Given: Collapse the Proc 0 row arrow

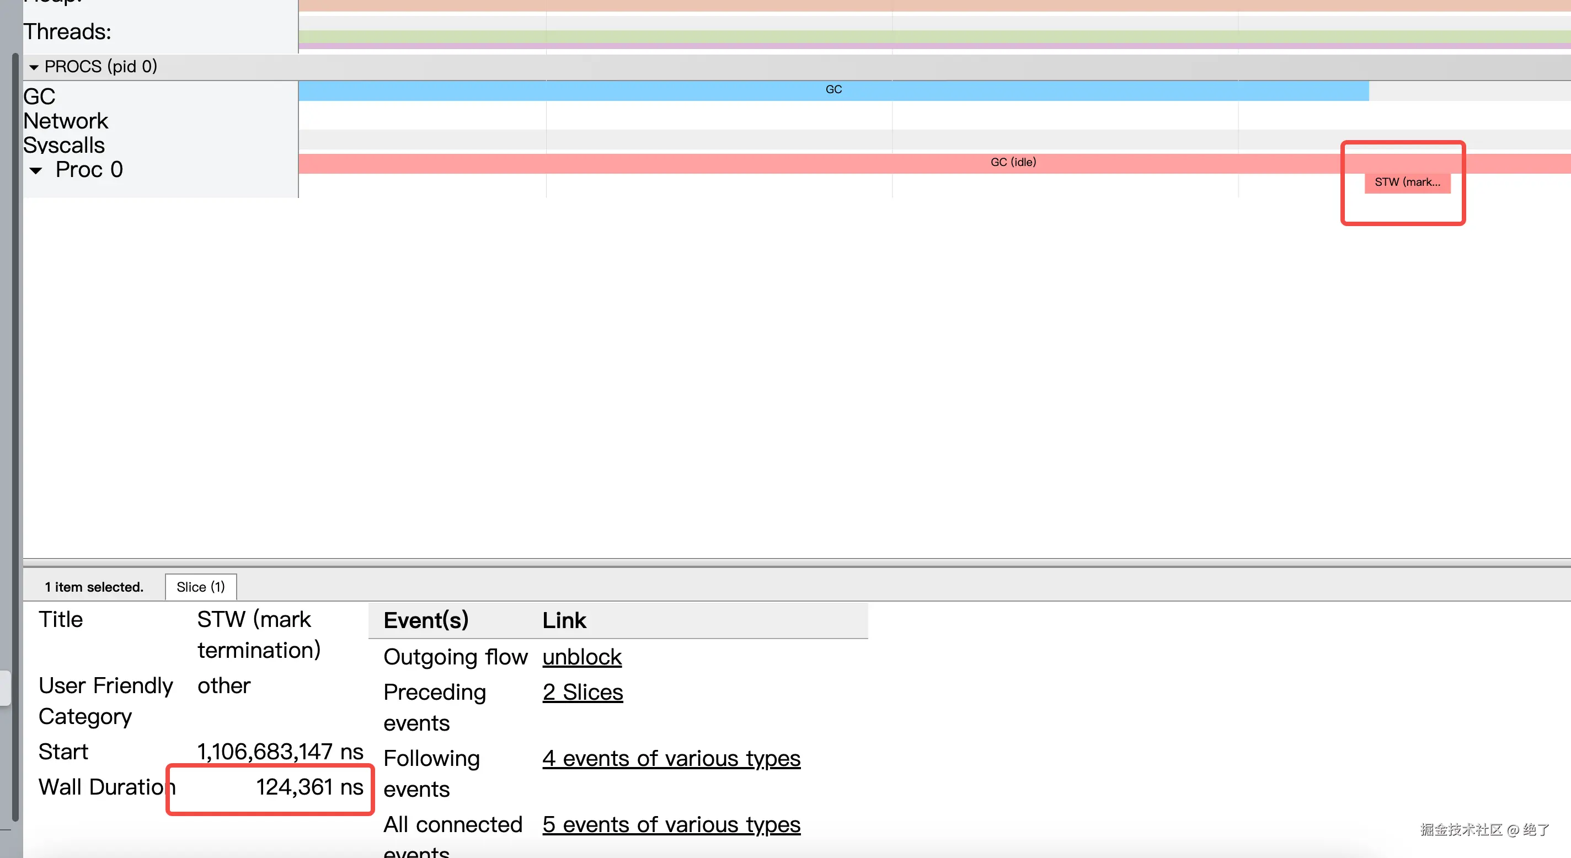Looking at the screenshot, I should point(36,171).
